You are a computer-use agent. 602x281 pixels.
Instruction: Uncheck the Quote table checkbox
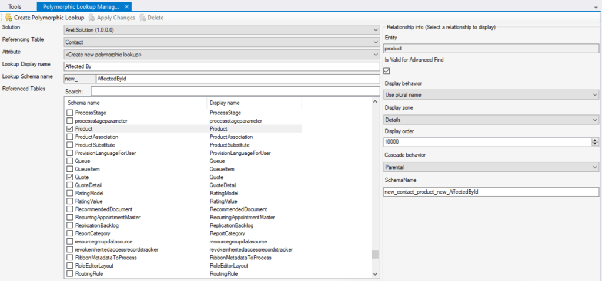(70, 177)
